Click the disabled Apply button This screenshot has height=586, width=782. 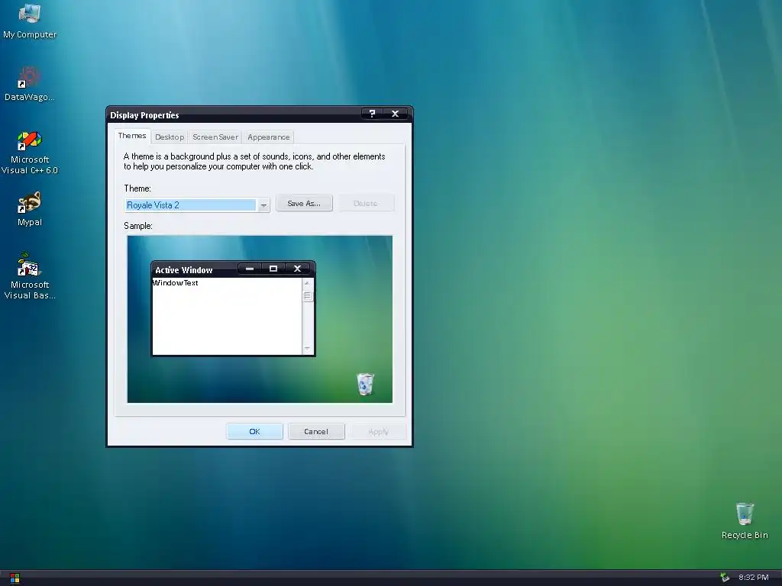[378, 432]
